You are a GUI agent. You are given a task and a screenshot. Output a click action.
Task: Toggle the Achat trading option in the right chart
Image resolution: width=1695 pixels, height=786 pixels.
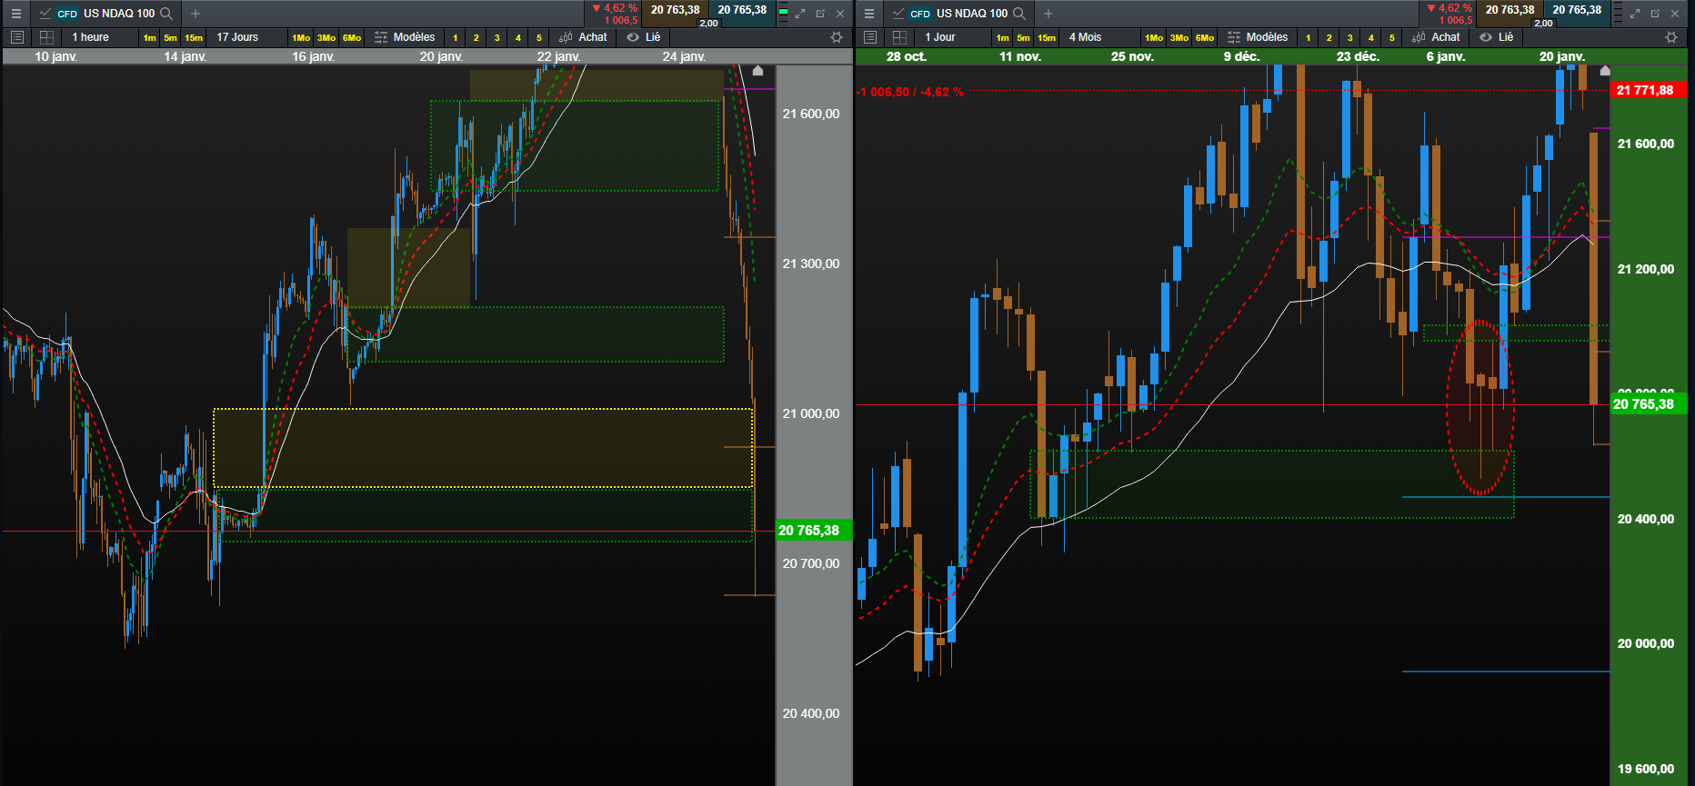(x=1437, y=37)
